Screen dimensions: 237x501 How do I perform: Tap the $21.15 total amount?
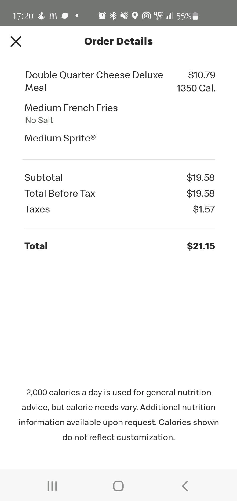pos(201,246)
